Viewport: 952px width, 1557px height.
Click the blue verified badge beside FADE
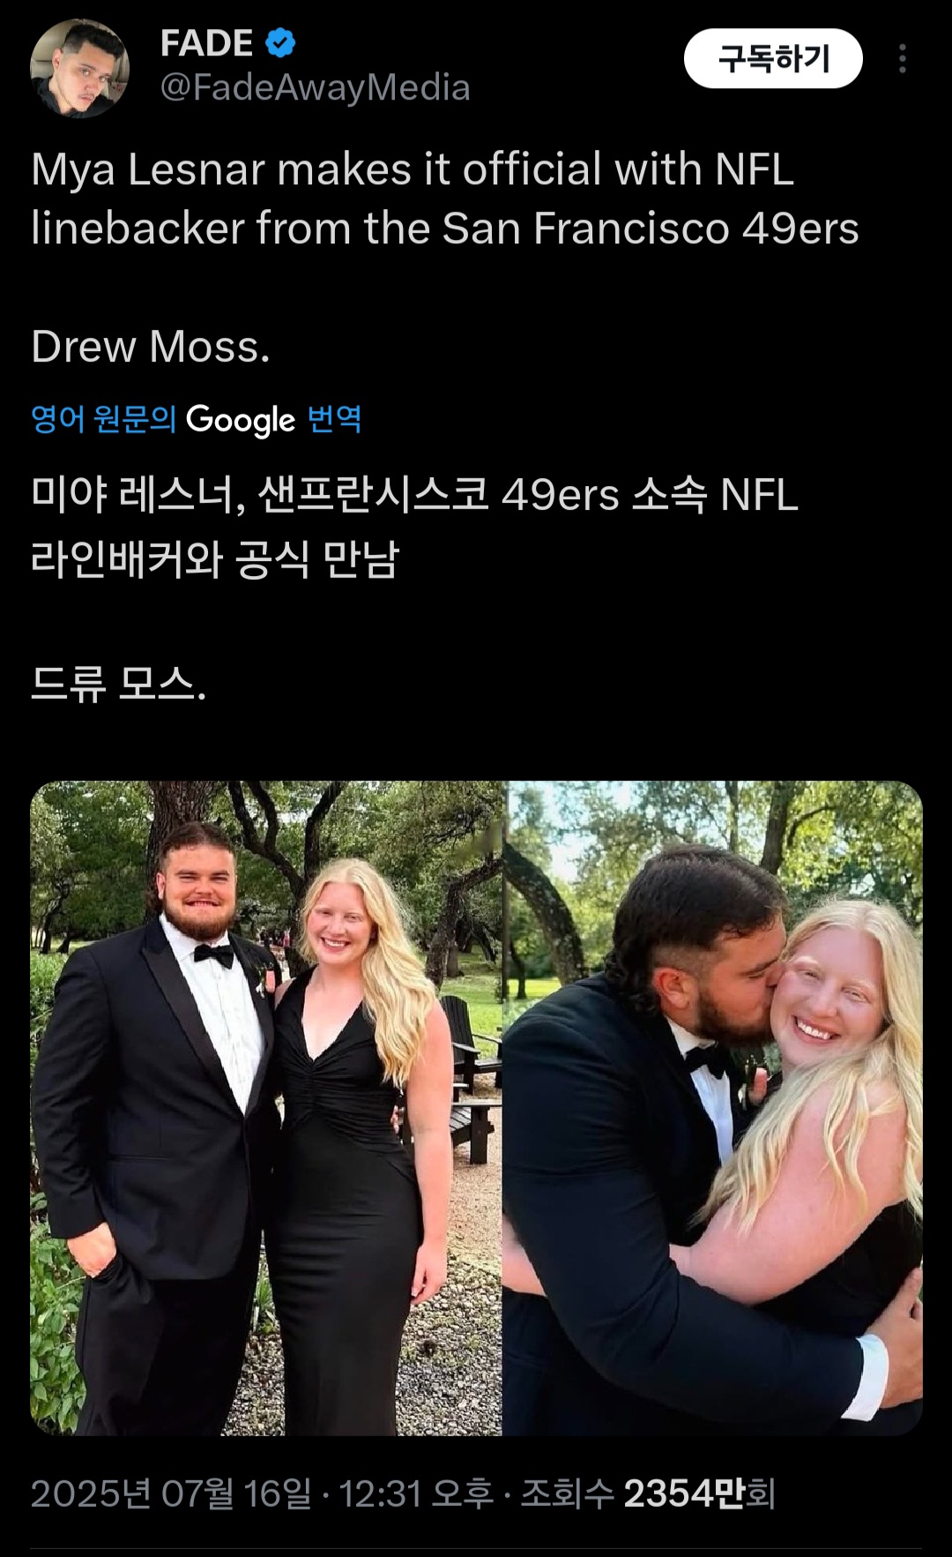pos(280,42)
